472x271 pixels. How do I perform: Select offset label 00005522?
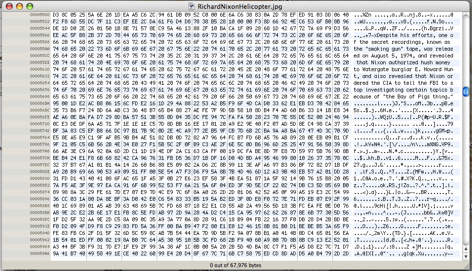(40, 21)
